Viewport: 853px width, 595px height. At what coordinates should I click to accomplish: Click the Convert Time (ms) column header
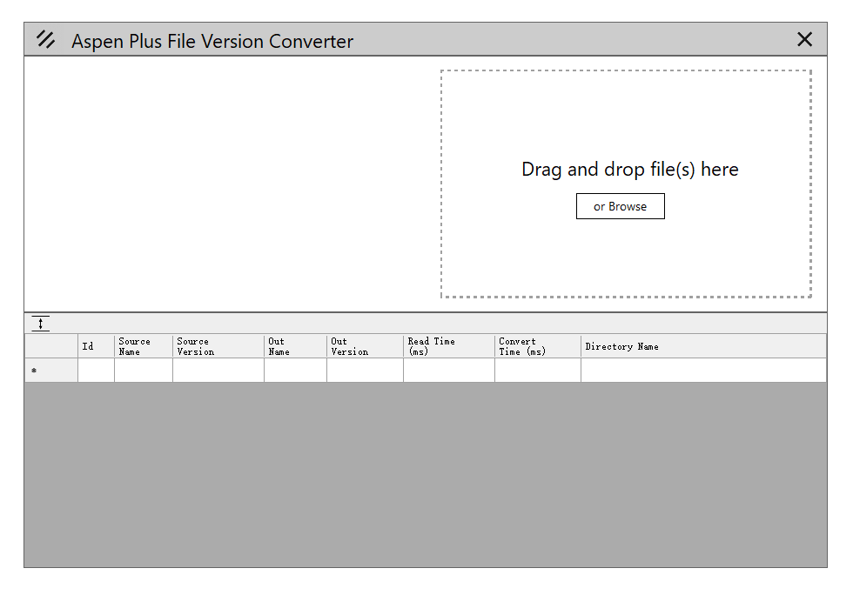coord(538,346)
